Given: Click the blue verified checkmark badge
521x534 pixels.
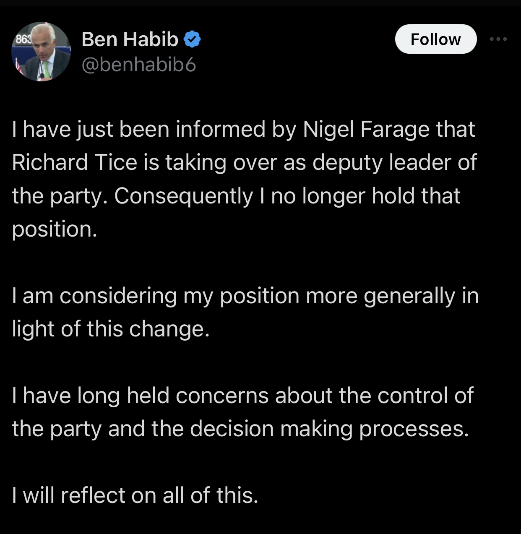Looking at the screenshot, I should (193, 39).
